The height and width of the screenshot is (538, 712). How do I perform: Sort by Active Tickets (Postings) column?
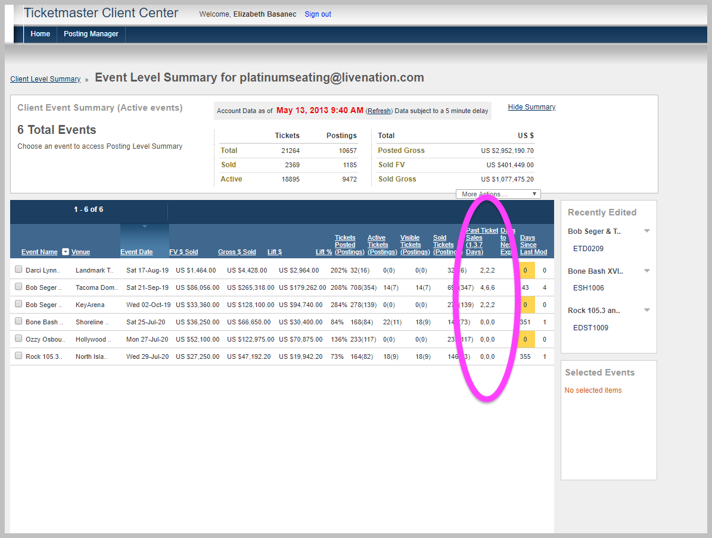[x=382, y=245]
